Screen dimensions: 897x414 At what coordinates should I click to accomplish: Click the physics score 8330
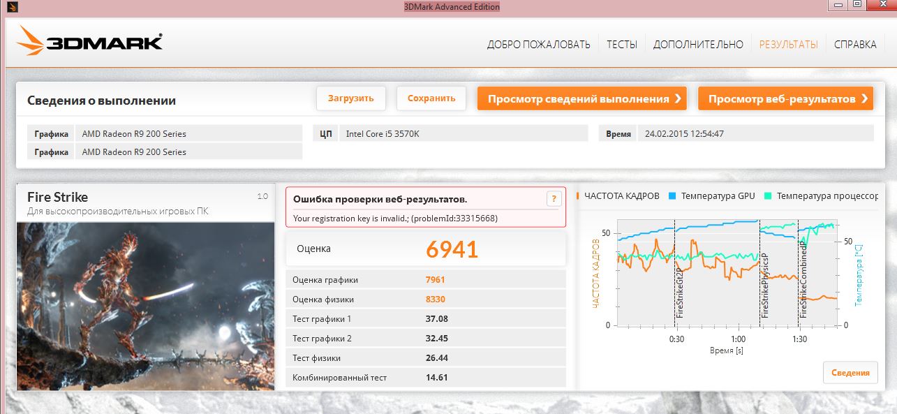click(x=435, y=300)
